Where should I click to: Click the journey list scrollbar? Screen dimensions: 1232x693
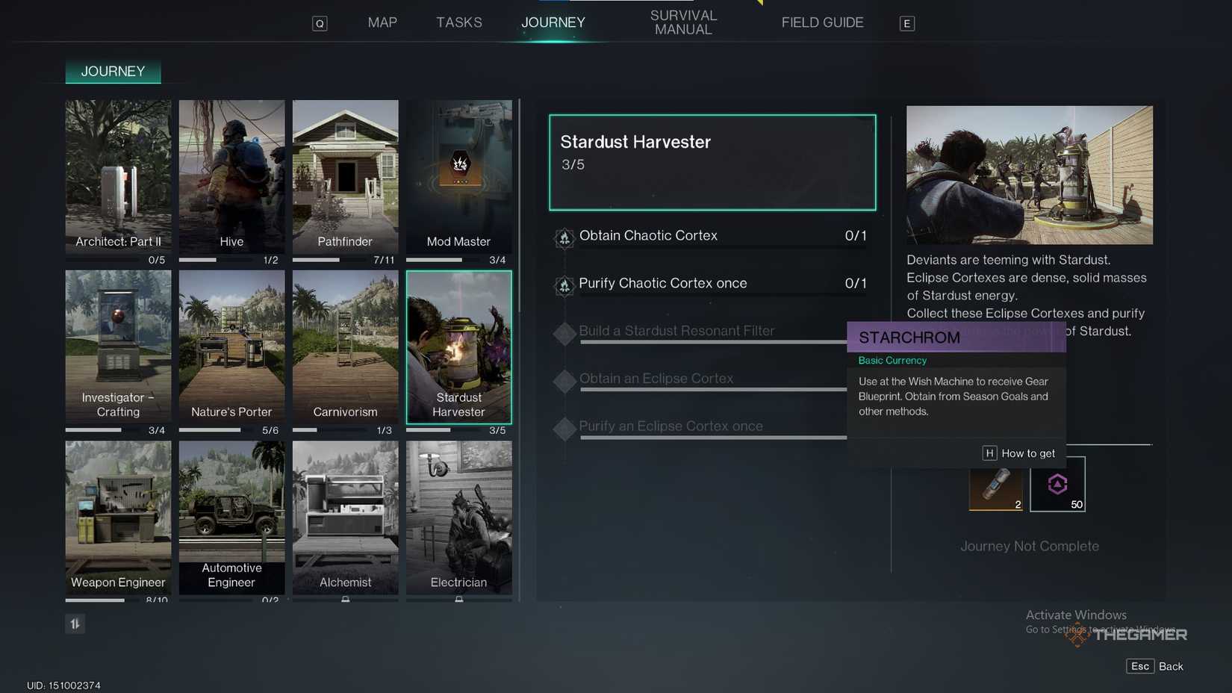[520, 205]
